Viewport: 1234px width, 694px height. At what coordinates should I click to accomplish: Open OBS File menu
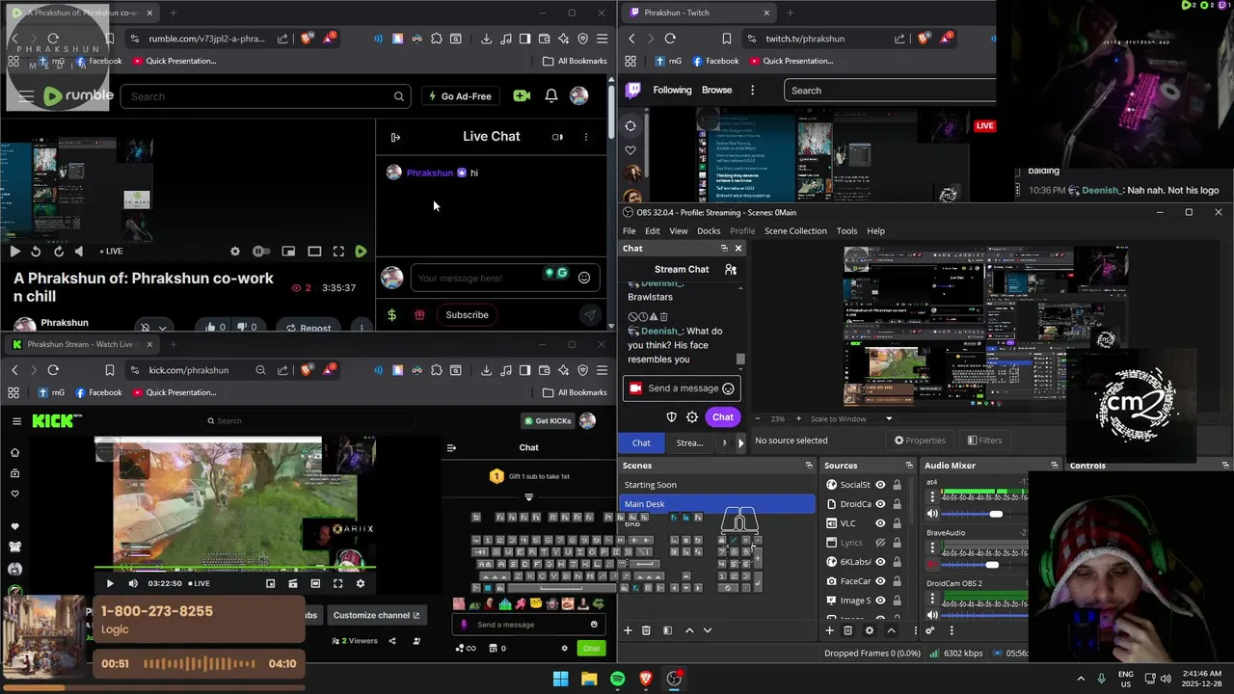point(630,231)
